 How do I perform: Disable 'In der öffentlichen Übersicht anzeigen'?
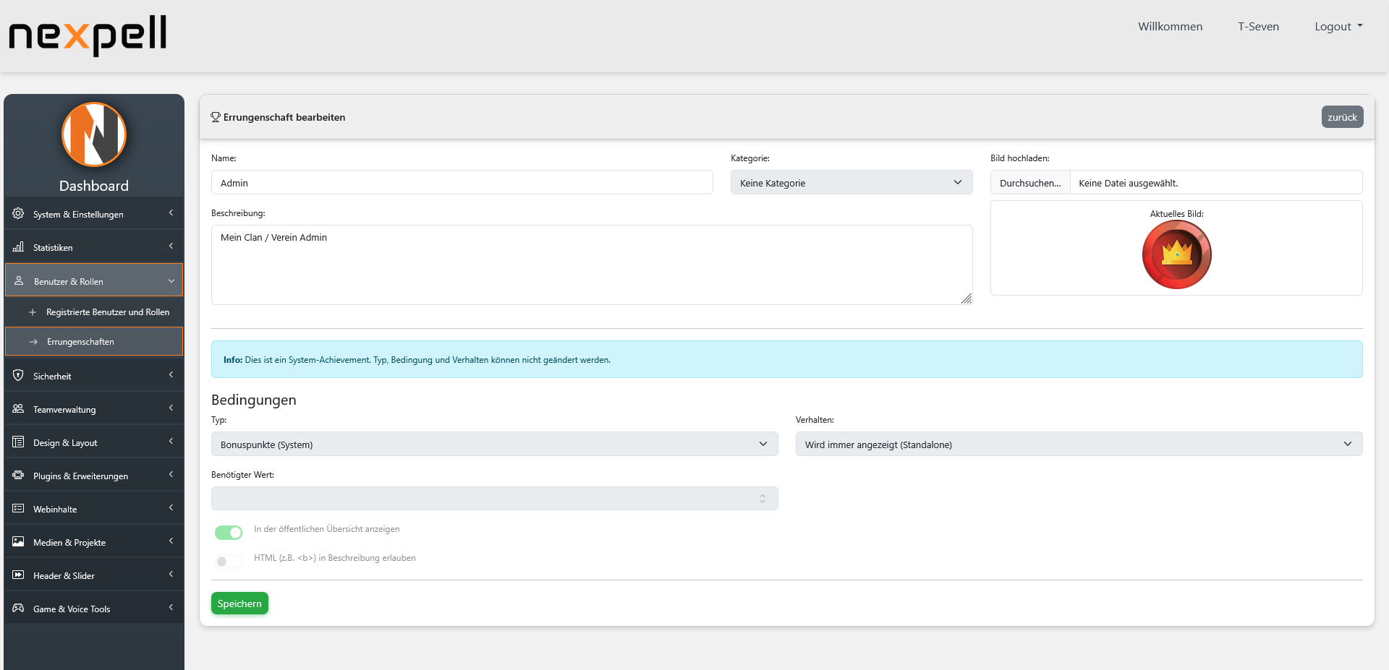coord(228,532)
